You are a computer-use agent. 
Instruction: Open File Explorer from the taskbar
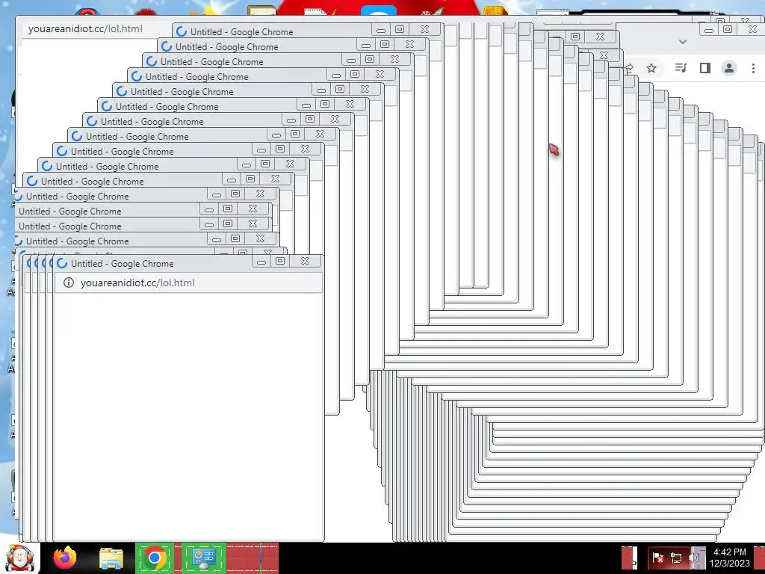coord(111,558)
